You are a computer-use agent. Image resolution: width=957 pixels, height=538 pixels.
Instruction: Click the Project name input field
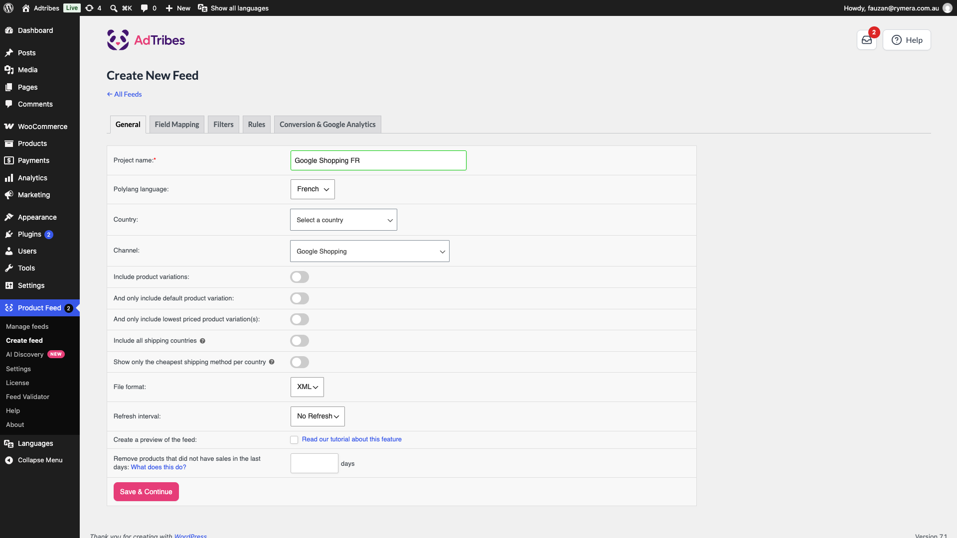[378, 160]
